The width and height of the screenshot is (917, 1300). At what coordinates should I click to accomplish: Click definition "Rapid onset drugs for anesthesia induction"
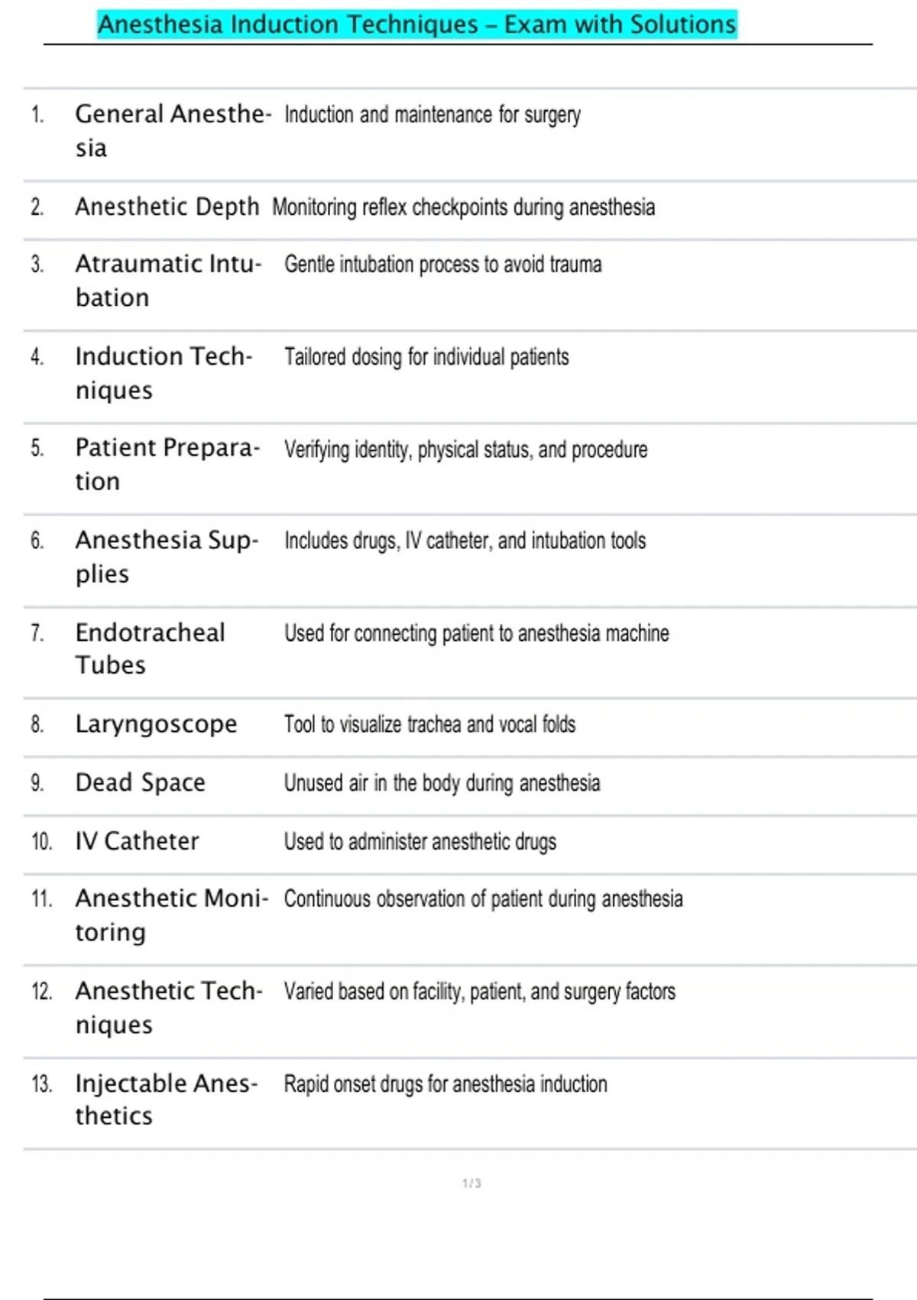446,1084
